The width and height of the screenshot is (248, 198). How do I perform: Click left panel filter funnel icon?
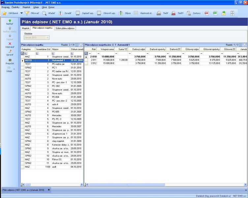pyautogui.click(x=81, y=45)
